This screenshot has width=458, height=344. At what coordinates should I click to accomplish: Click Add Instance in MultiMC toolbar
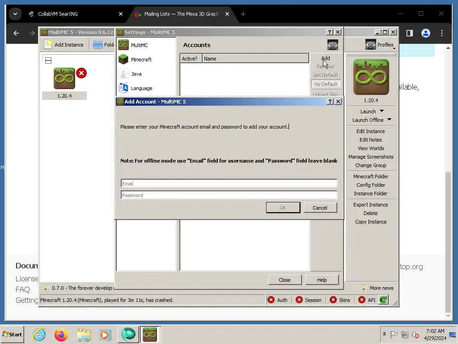(x=64, y=44)
